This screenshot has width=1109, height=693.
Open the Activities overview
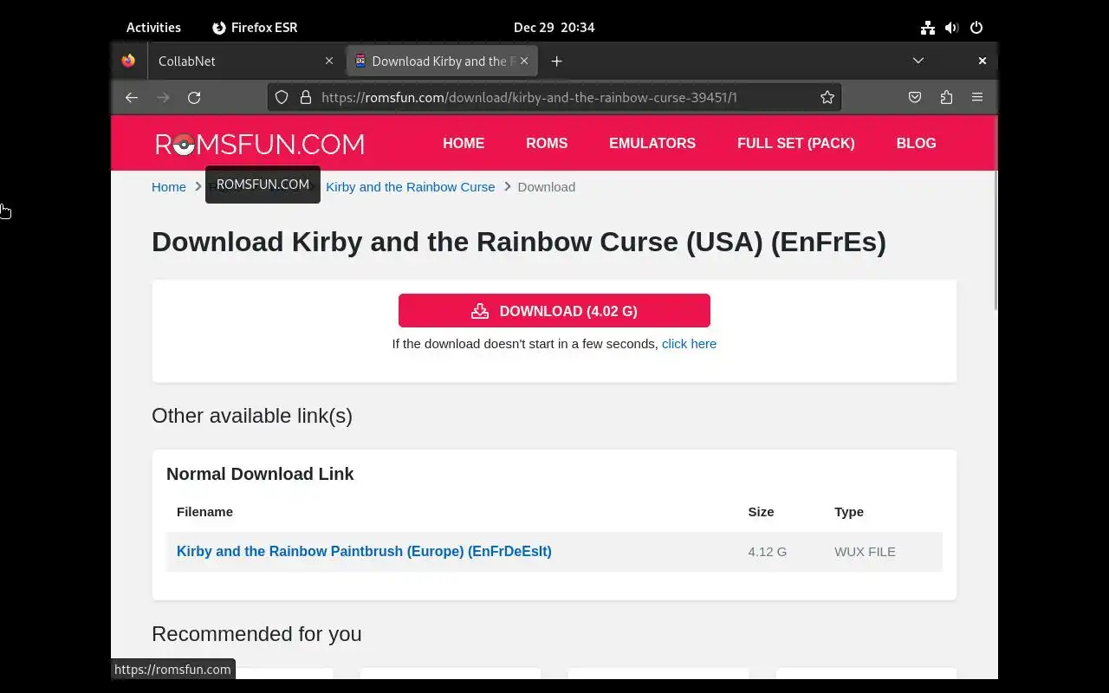(x=153, y=27)
